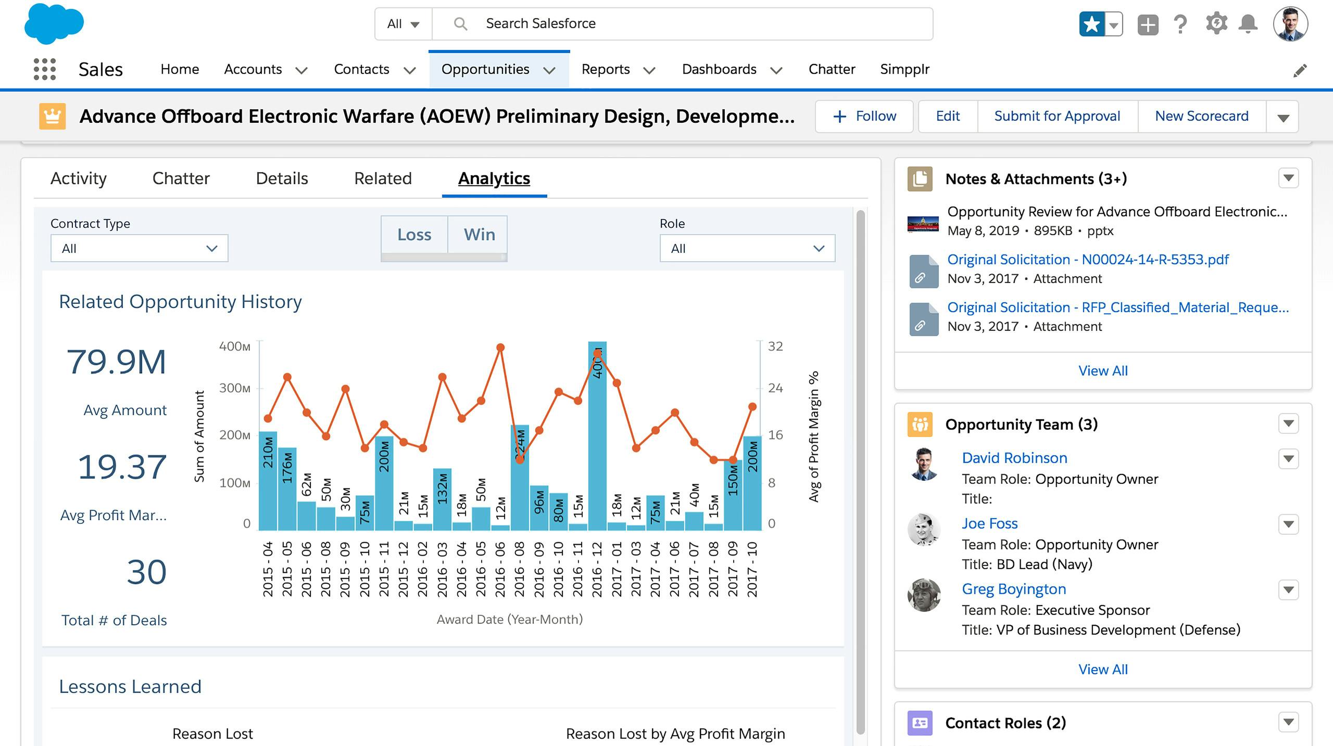Viewport: 1333px width, 746px height.
Task: Open Joe Foss's profile link
Action: pos(989,523)
